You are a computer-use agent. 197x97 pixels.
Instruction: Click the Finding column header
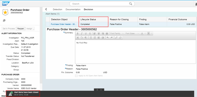click(x=152, y=20)
